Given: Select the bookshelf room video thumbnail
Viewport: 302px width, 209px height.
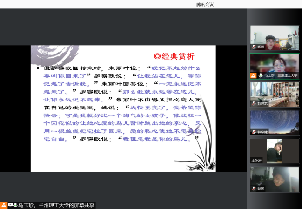Looking at the screenshot, I should (275, 94).
